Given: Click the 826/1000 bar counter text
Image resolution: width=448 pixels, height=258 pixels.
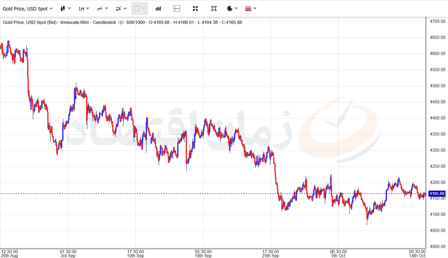Looking at the screenshot, I should (x=136, y=22).
